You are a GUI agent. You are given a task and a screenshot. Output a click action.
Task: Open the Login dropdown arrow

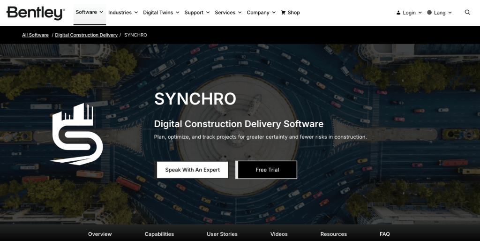tap(420, 13)
